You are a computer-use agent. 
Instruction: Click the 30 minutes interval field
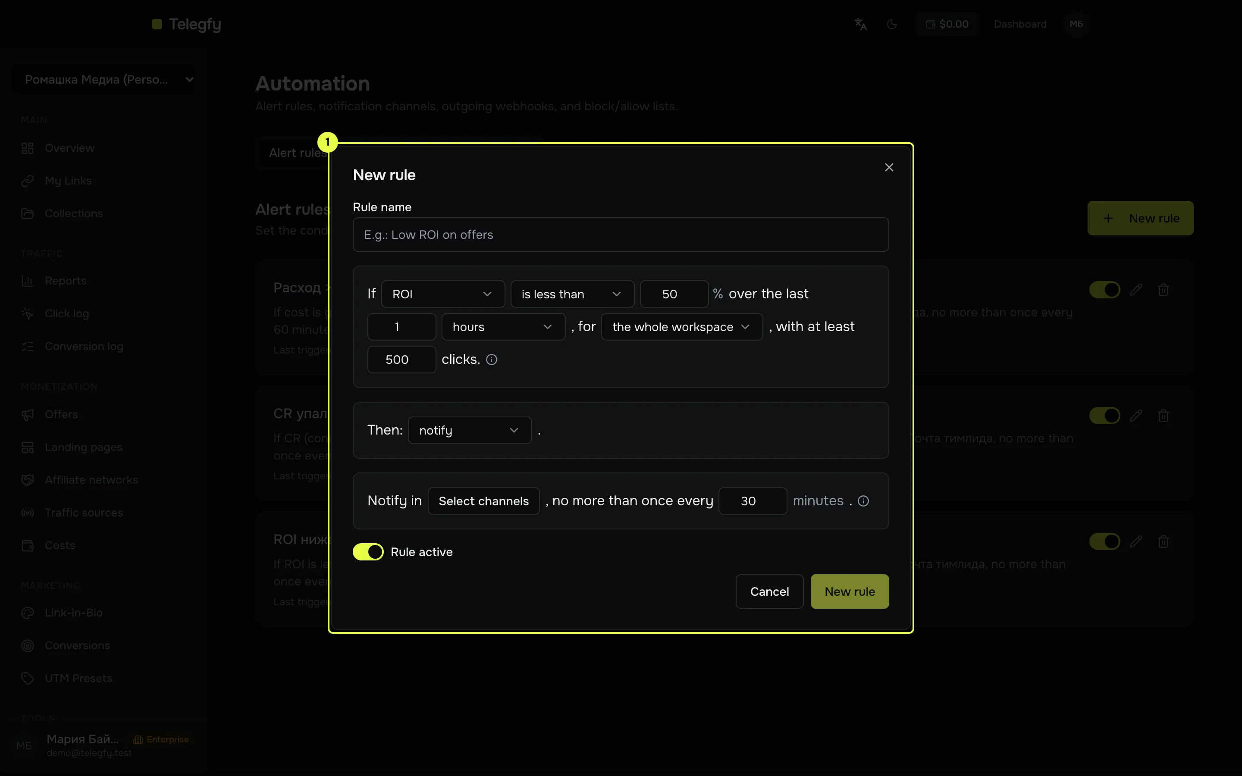[753, 501]
